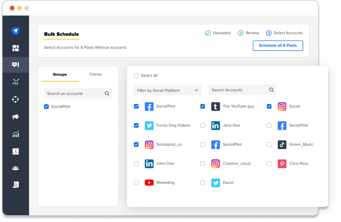Click Tumblr icon for The YouTube guy

(215, 107)
